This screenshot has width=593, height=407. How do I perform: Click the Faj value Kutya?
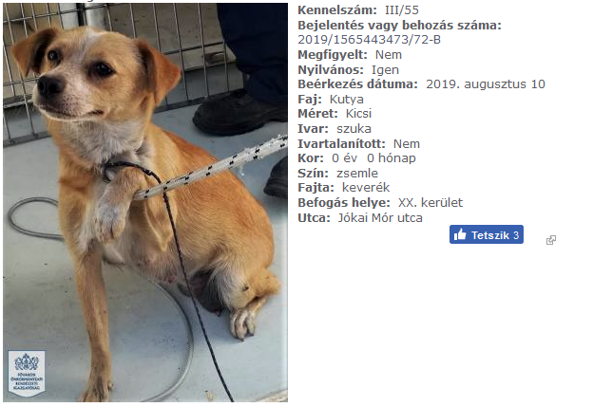point(347,100)
